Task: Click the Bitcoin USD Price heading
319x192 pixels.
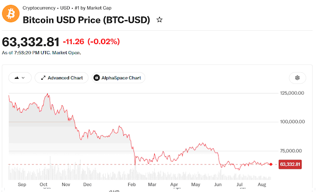Action: click(86, 20)
